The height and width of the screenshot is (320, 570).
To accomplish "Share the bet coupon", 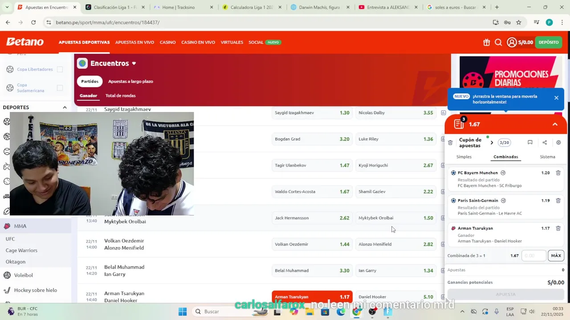I will tap(545, 143).
